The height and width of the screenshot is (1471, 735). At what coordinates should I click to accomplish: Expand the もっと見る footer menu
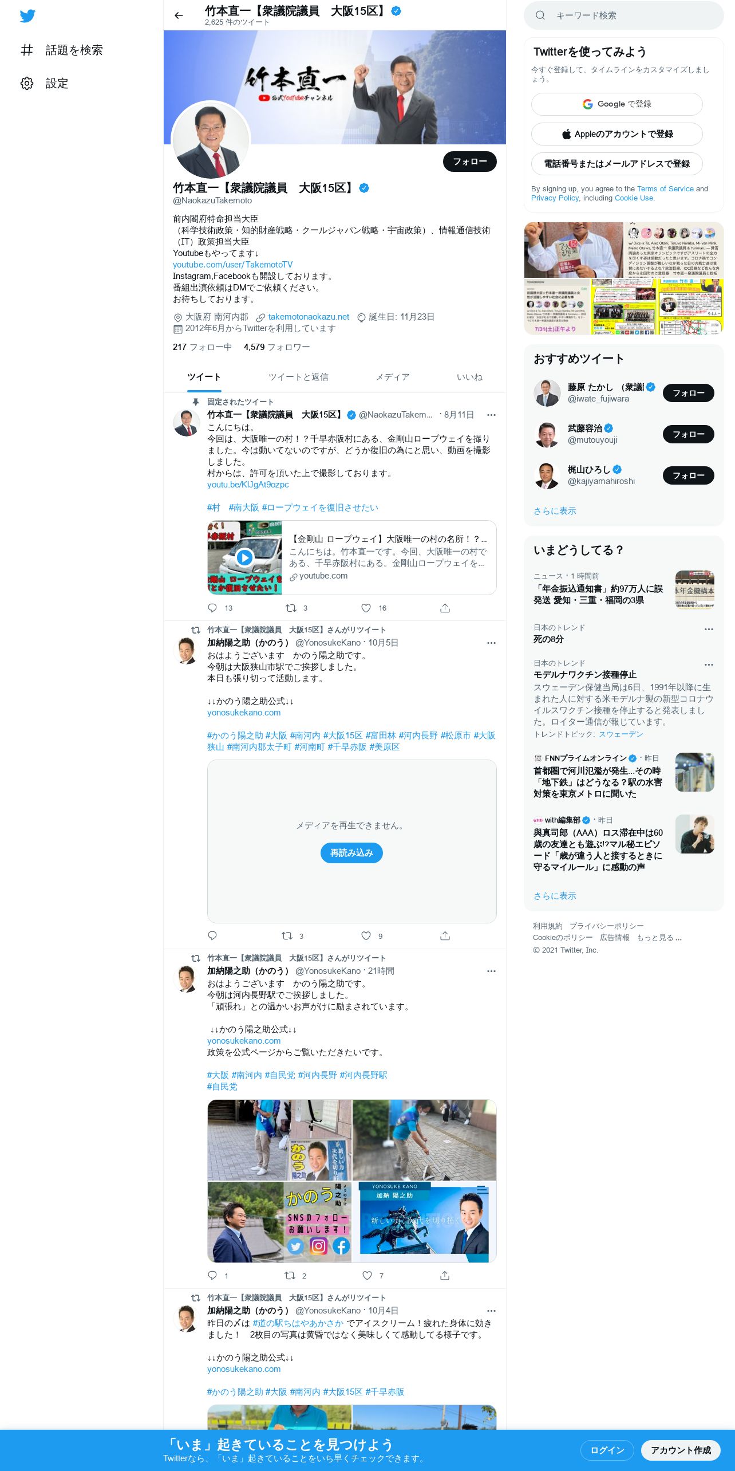tap(659, 938)
